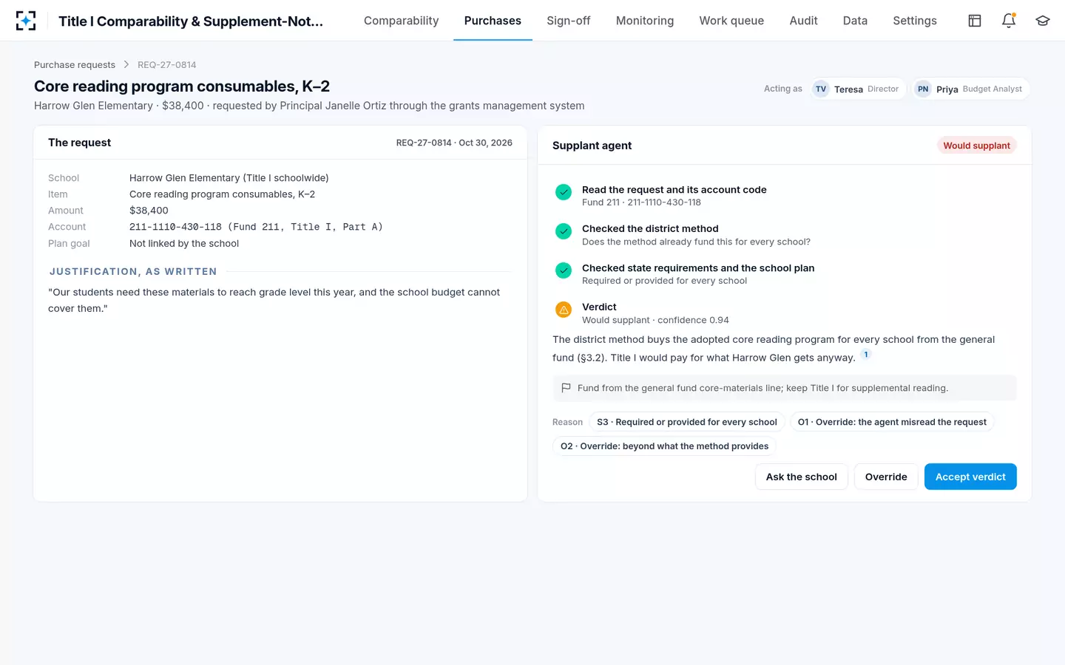Switch to the Monitoring tab
The image size is (1065, 665).
pyautogui.click(x=645, y=21)
